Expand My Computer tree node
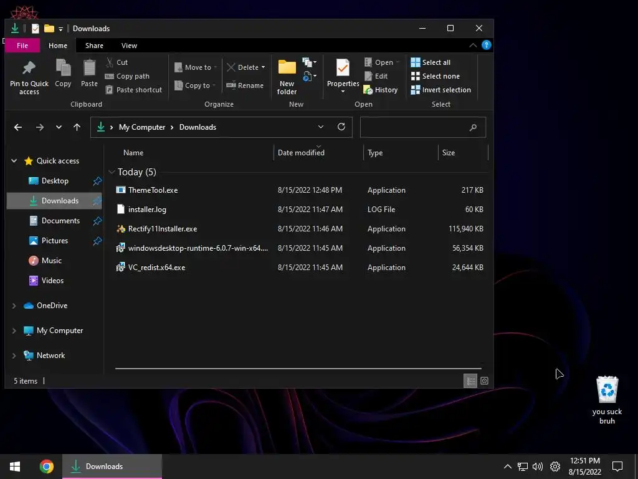Image resolution: width=638 pixels, height=479 pixels. click(x=14, y=331)
